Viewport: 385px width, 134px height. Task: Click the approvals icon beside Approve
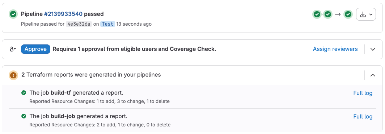[13, 49]
